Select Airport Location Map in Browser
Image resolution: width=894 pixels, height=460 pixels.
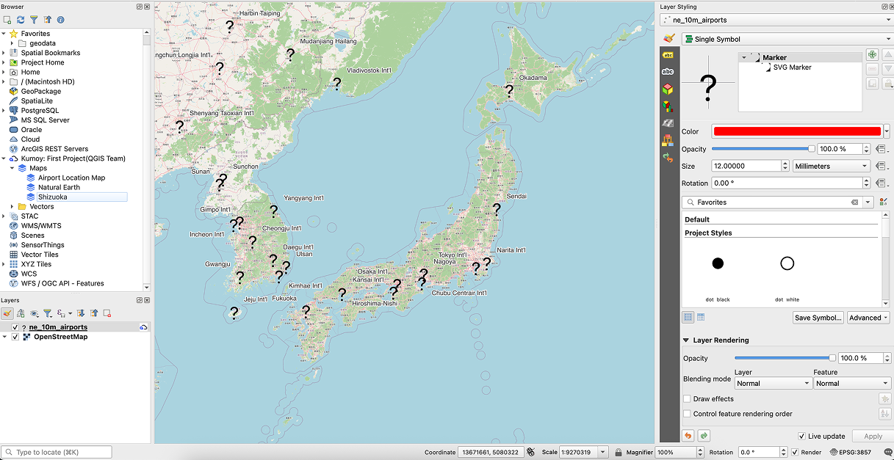point(71,178)
